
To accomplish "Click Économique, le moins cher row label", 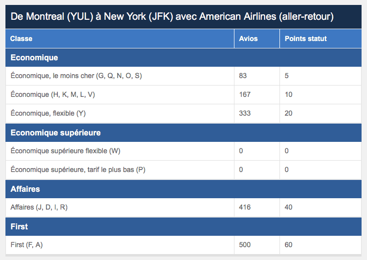I will tap(76, 76).
